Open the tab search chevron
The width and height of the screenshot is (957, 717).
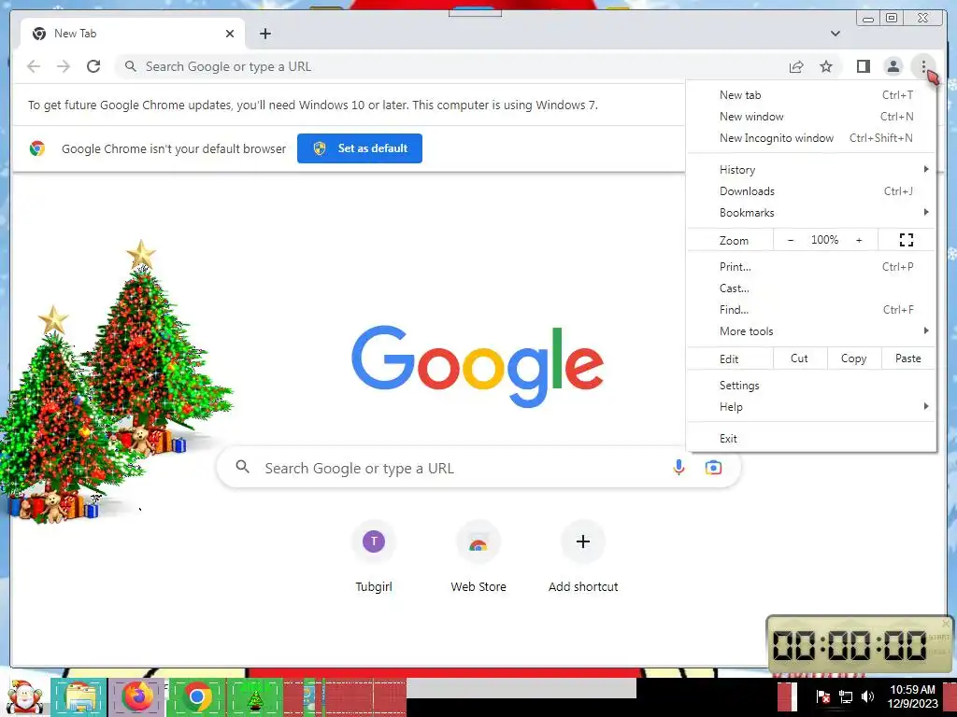click(x=835, y=34)
